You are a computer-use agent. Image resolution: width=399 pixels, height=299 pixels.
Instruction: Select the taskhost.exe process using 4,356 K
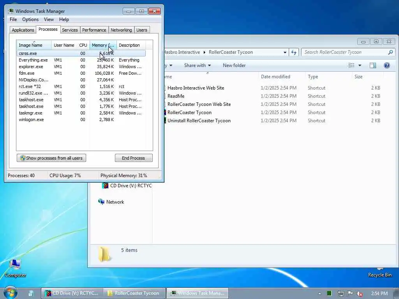[x=81, y=100]
